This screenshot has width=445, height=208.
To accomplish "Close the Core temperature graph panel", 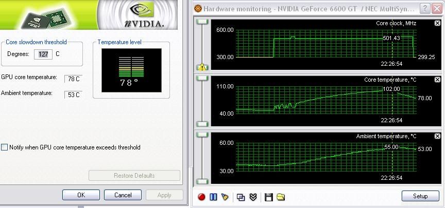I will (x=437, y=80).
